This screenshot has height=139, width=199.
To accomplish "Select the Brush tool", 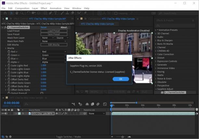I will coord(62,13).
